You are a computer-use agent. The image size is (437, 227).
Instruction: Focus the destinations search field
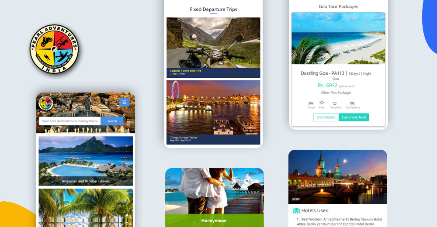tap(70, 121)
